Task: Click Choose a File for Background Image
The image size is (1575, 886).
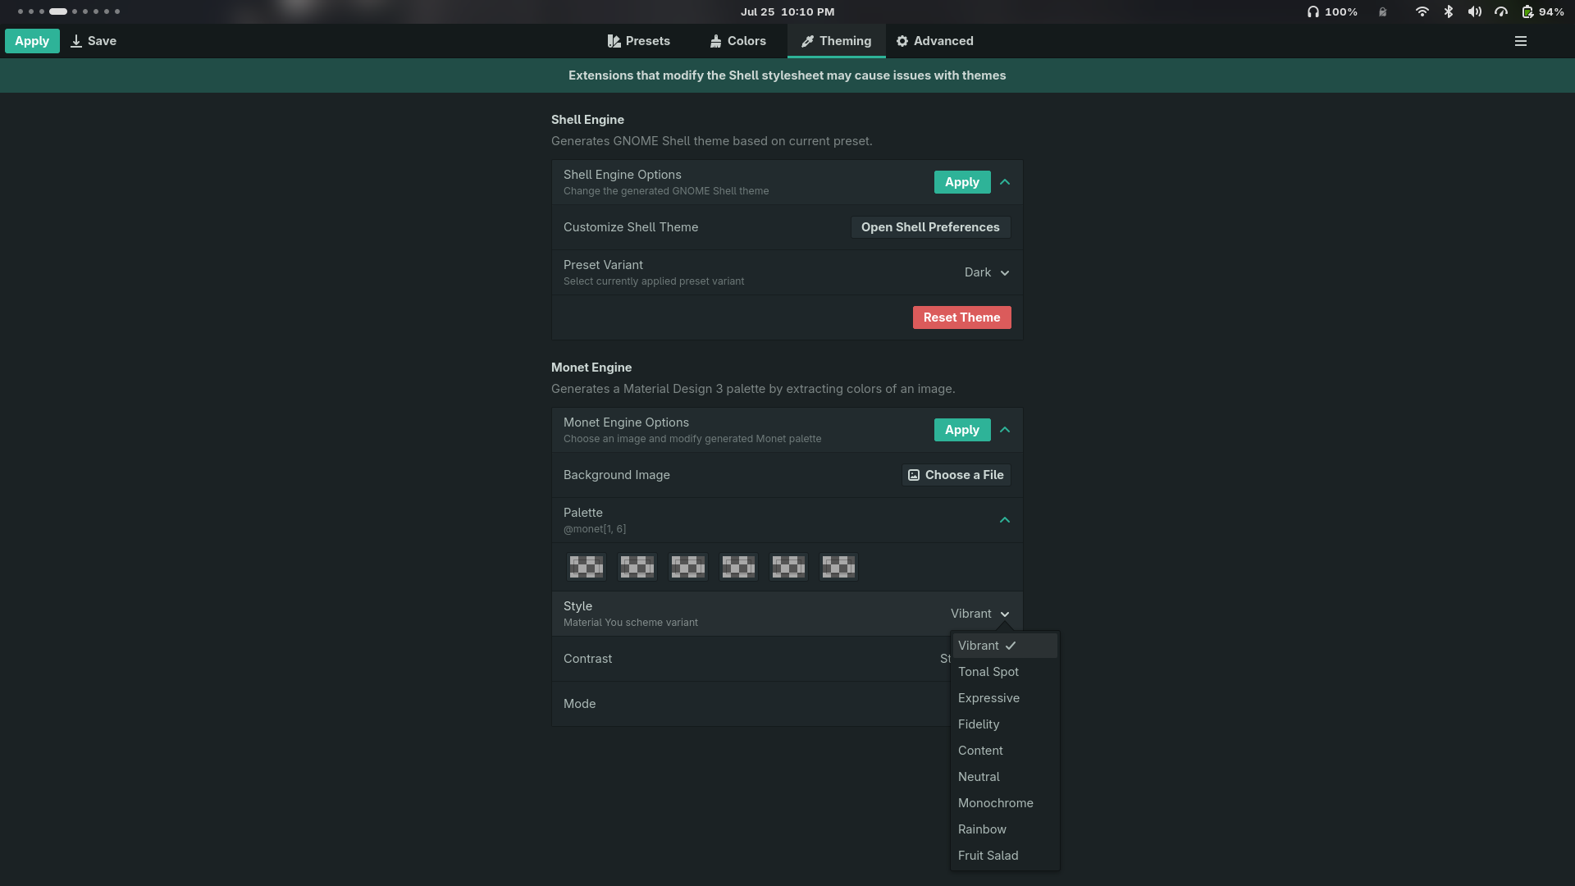Action: pyautogui.click(x=956, y=475)
